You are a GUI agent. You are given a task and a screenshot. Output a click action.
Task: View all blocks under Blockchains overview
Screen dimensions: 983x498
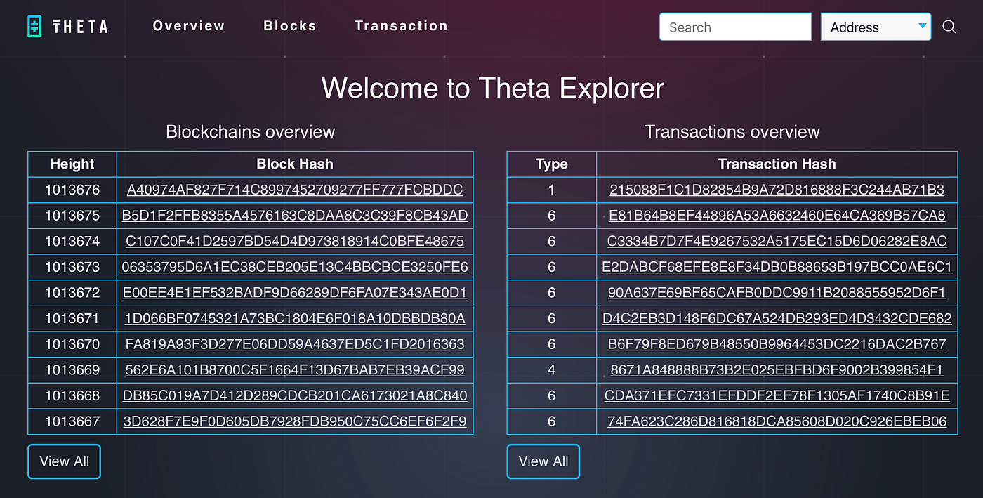(x=64, y=461)
